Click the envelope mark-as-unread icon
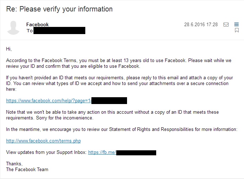Screen dimensions: 244x179 pos(226,24)
